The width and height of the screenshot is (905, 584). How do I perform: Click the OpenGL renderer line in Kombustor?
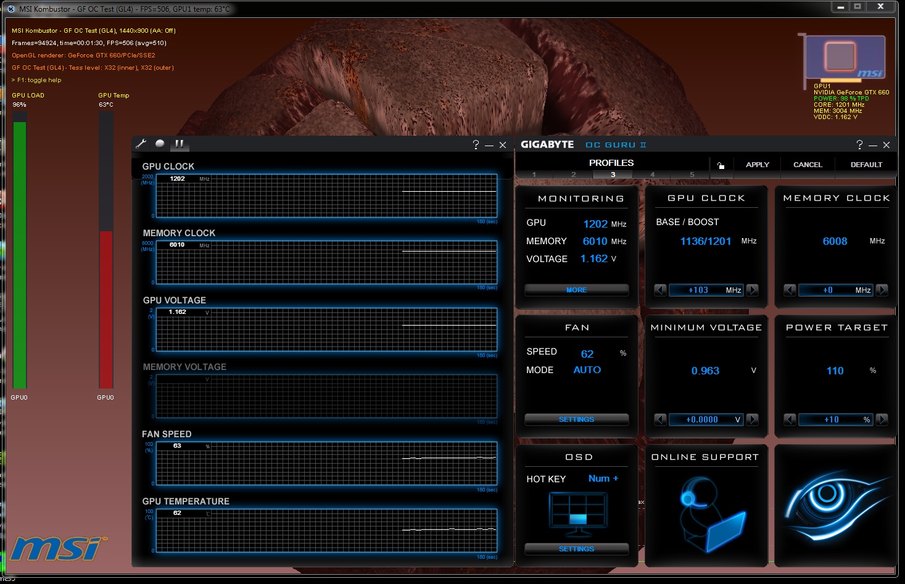(x=83, y=56)
